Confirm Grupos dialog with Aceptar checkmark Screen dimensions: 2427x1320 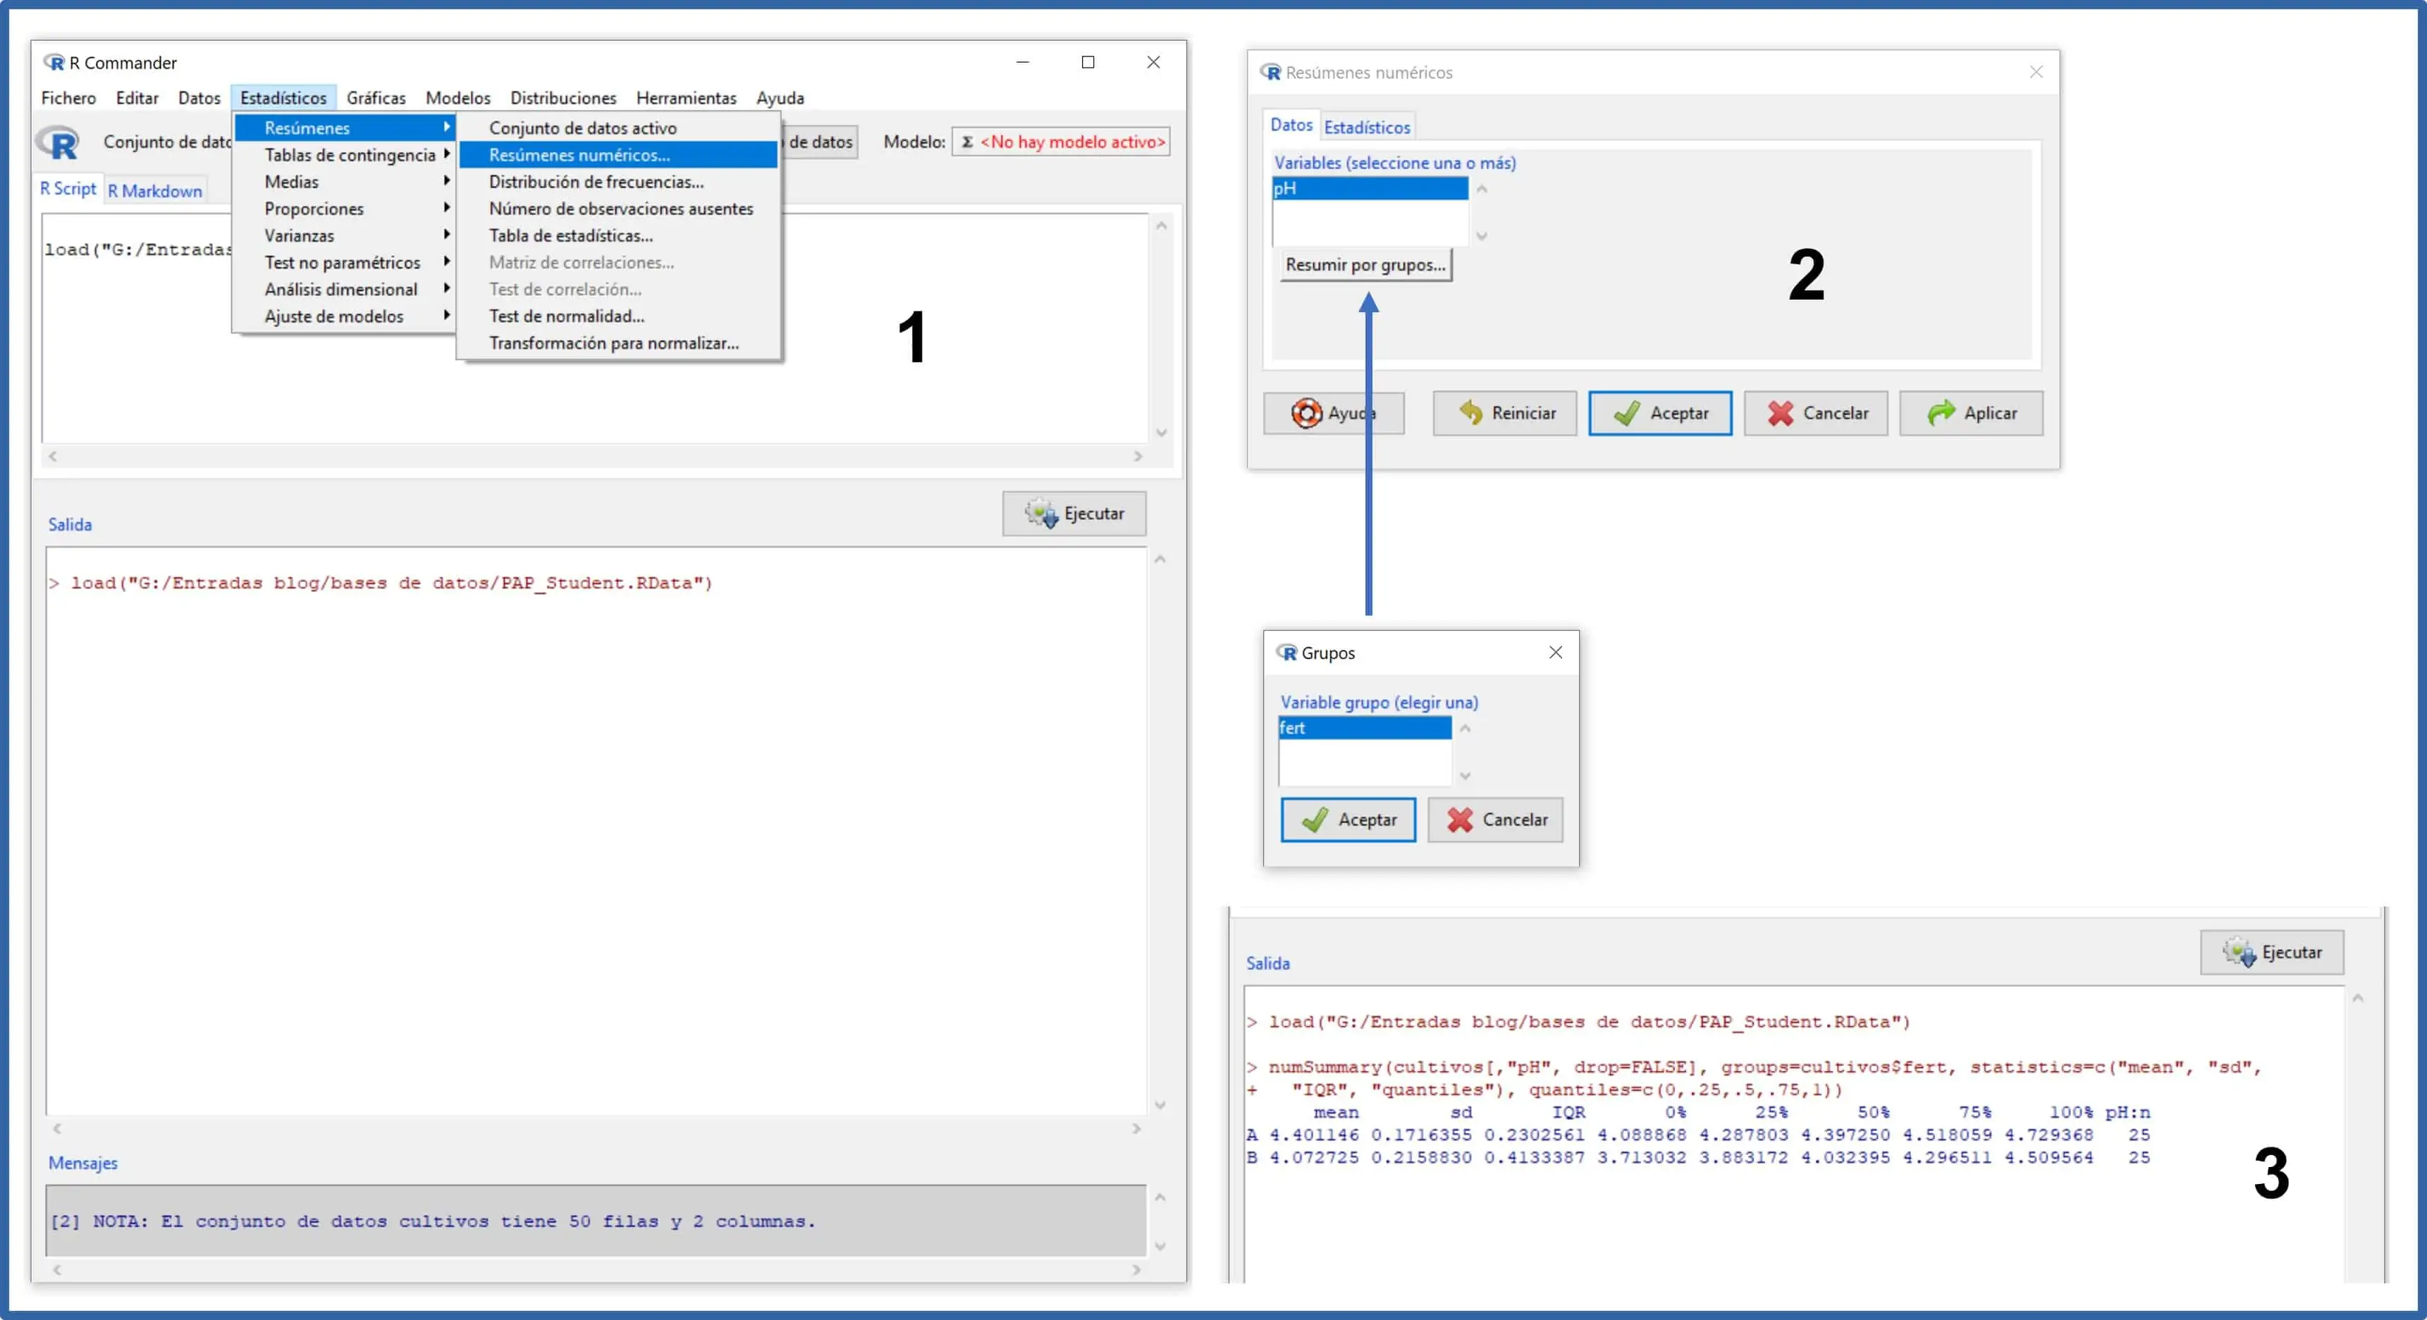coord(1347,820)
